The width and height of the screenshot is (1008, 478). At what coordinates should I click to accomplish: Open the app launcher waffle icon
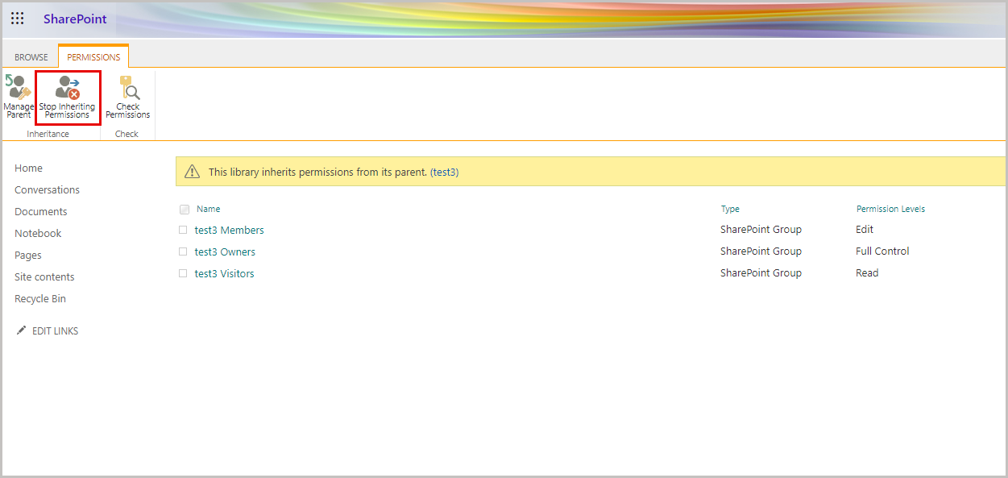coord(18,19)
